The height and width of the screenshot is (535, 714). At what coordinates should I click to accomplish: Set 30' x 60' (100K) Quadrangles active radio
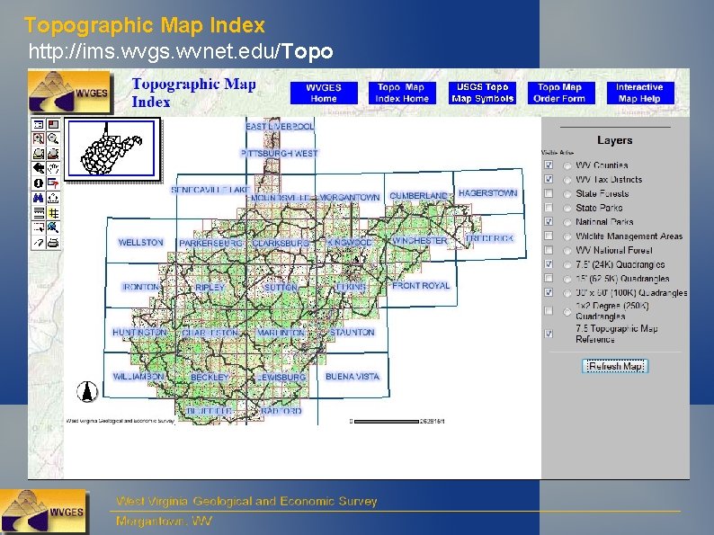pyautogui.click(x=567, y=293)
